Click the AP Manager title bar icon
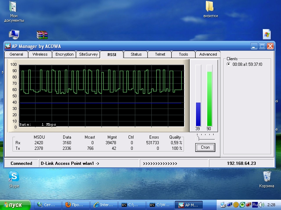Viewport: 281px width, 210px height. coord(8,46)
